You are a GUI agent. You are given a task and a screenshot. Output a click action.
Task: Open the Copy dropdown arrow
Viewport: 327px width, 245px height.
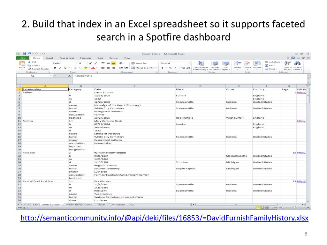tap(40, 65)
